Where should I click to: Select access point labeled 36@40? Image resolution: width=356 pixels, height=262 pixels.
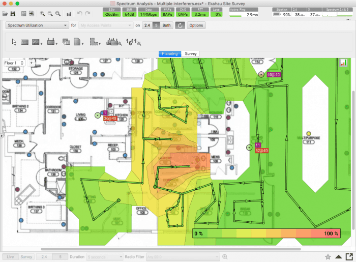pyautogui.click(x=98, y=115)
